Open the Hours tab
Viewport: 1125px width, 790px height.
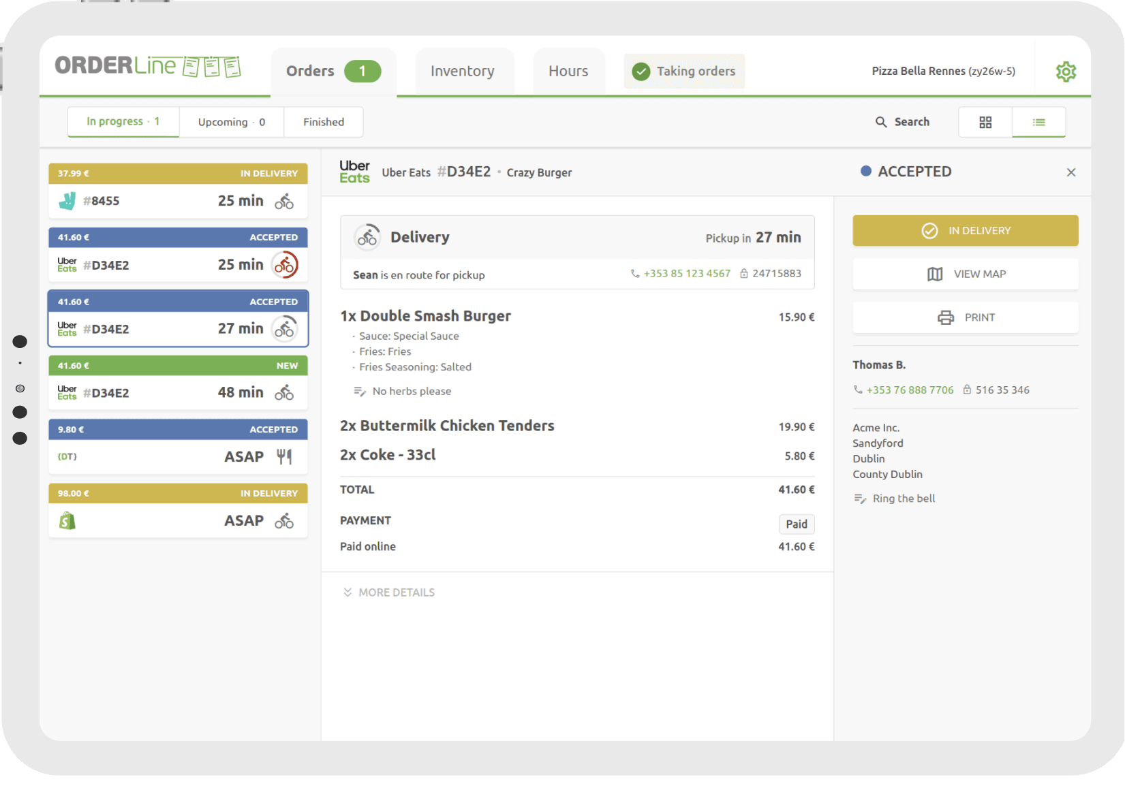[x=568, y=72]
